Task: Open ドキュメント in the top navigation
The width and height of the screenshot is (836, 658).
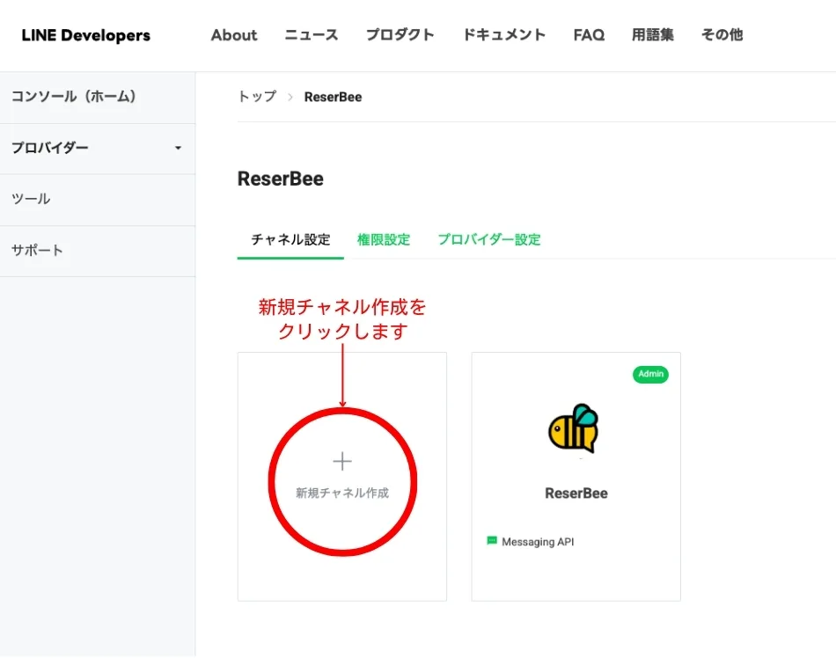Action: [504, 35]
